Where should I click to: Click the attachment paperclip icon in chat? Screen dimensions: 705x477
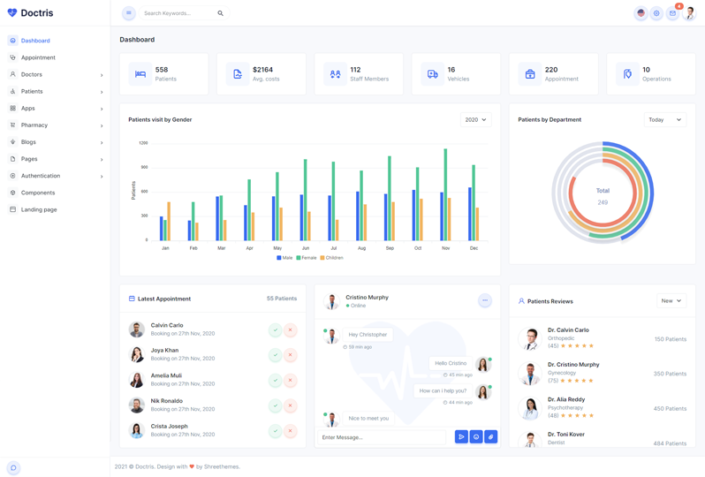pyautogui.click(x=491, y=437)
